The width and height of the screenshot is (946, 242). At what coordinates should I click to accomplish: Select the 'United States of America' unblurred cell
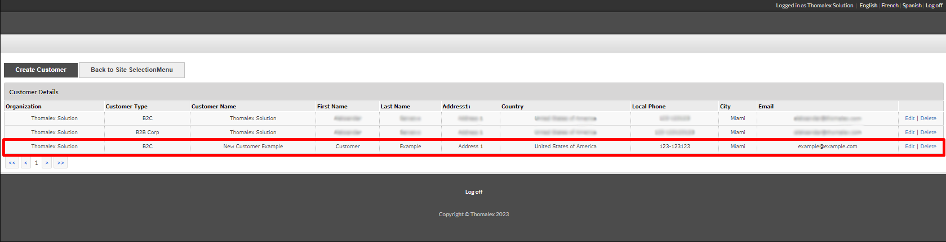point(565,147)
